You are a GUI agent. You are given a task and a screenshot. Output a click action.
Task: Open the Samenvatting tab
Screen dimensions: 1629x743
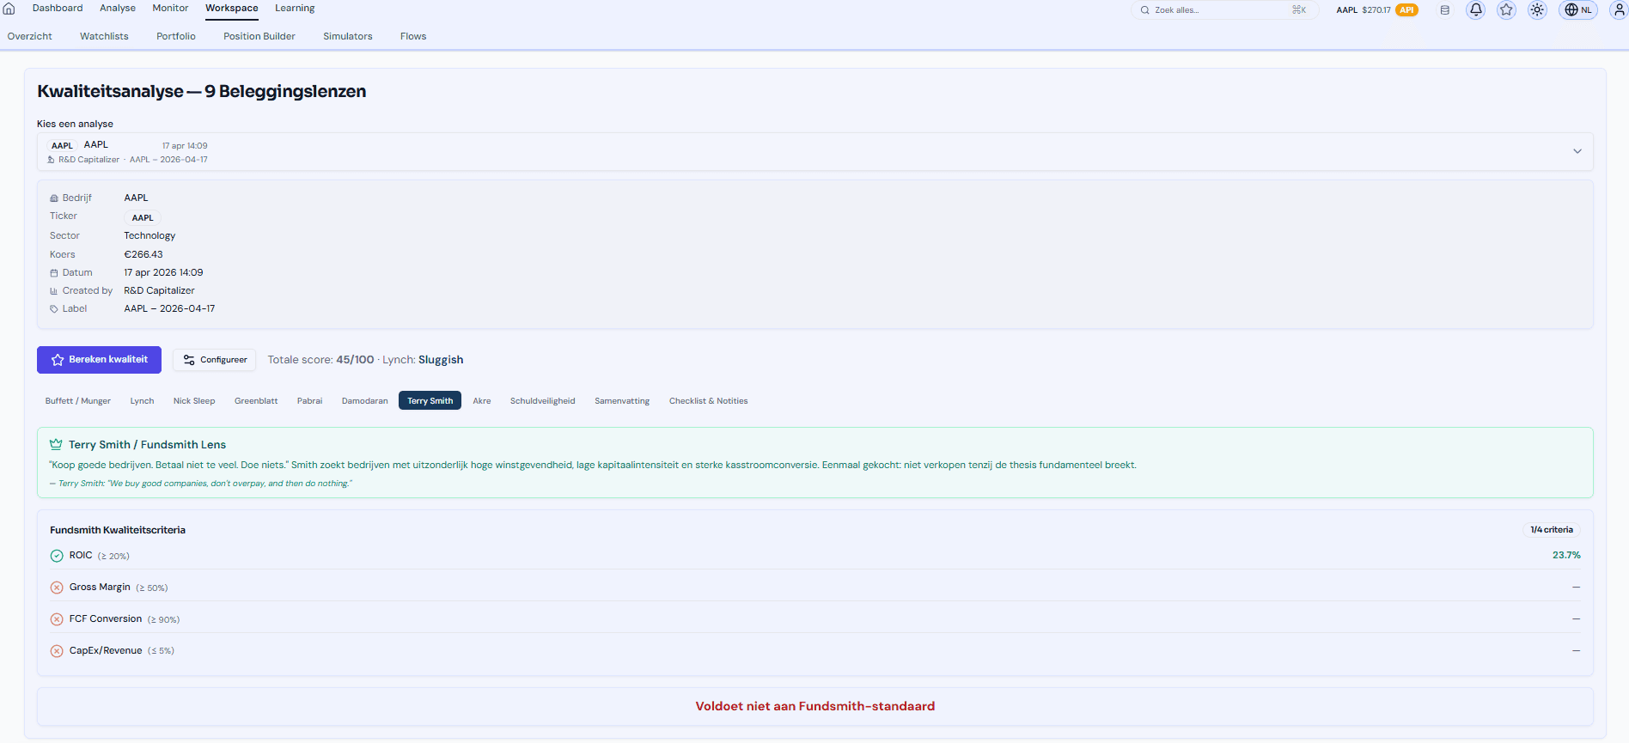622,401
